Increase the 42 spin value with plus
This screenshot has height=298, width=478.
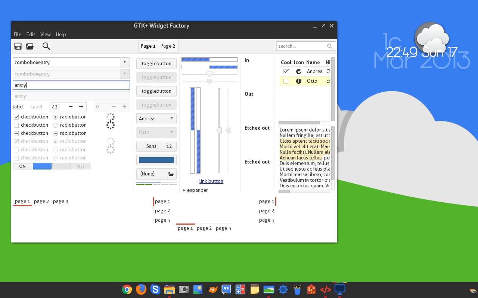(81, 107)
